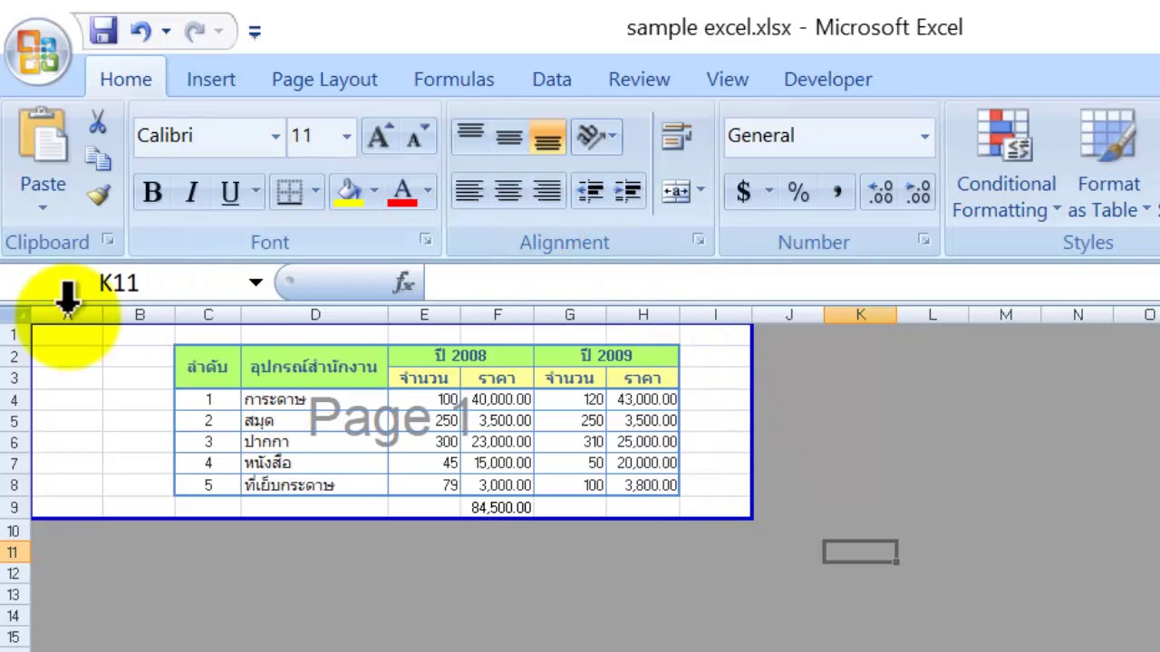Toggle Wrap Text

tap(676, 136)
